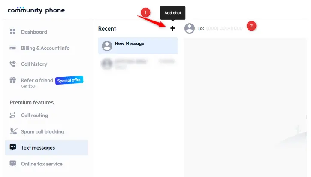The width and height of the screenshot is (311, 177).
Task: Open the blurred recent conversation
Action: (138, 64)
